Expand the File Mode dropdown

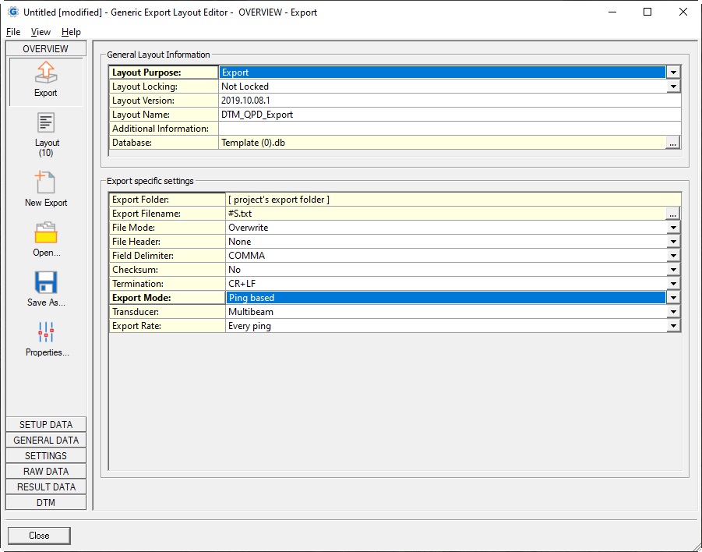pos(673,228)
